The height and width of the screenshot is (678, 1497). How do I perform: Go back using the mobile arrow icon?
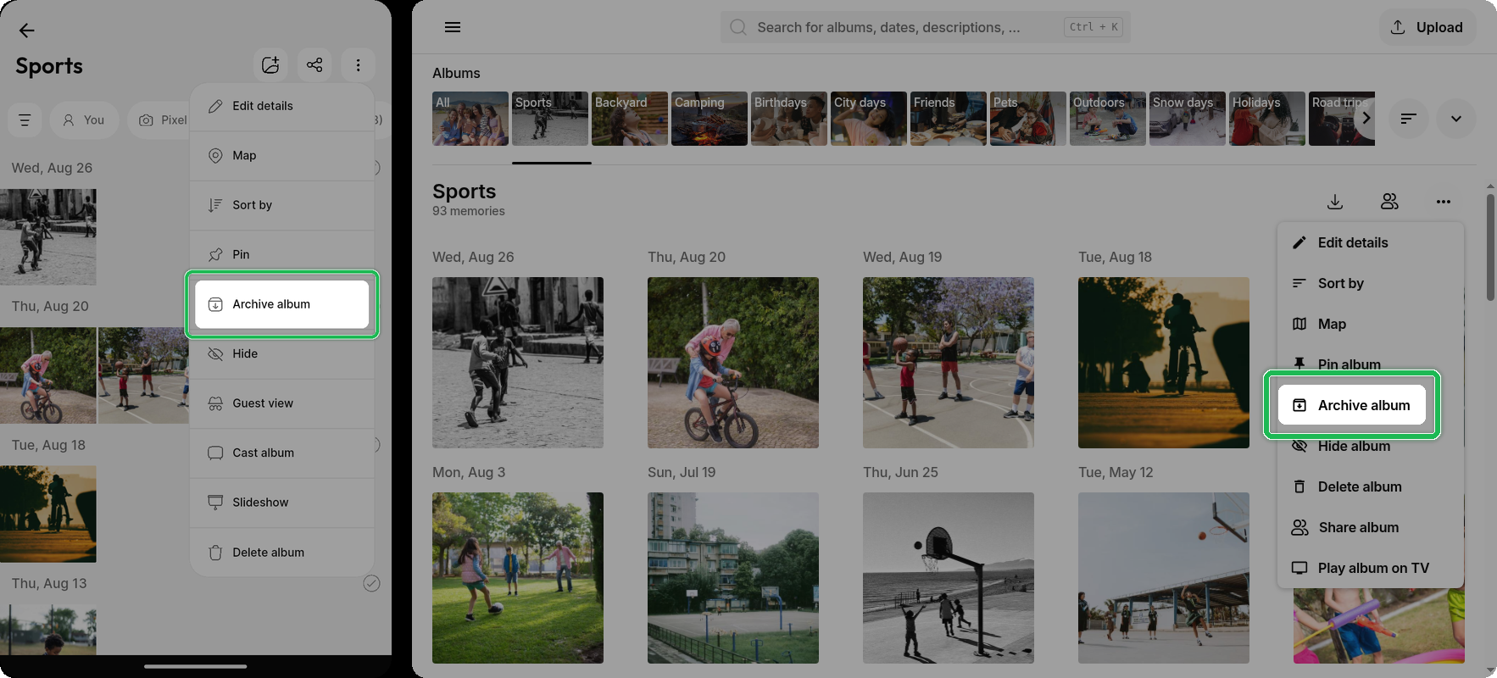click(x=27, y=31)
